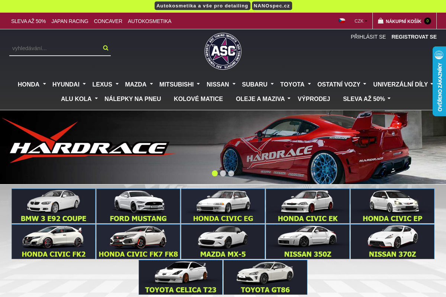
Task: Expand the Hyundai menu arrow
Action: (84, 84)
